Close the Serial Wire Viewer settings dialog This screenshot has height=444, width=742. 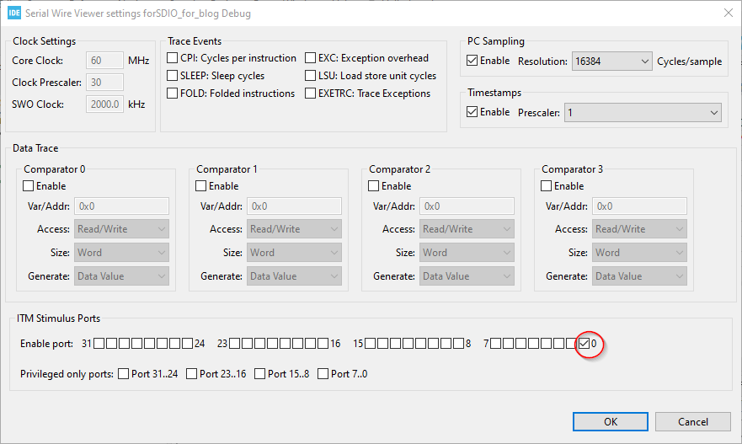coord(729,13)
